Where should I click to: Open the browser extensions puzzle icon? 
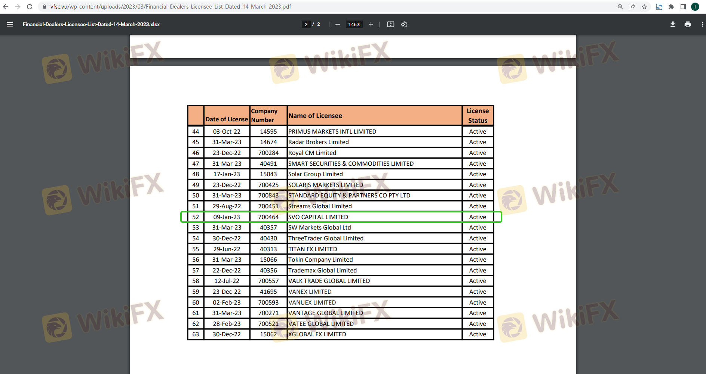point(671,7)
